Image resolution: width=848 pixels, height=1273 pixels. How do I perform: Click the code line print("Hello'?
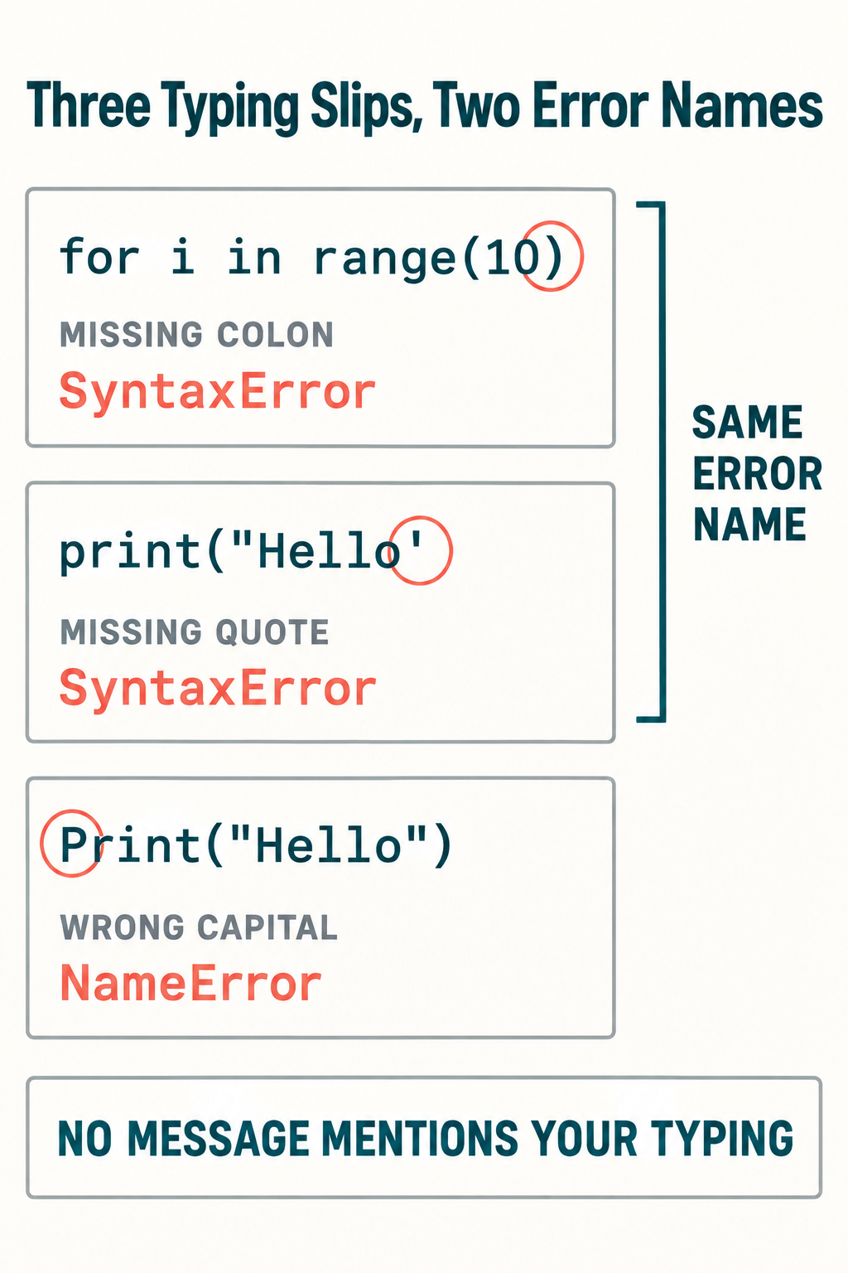coord(242,552)
